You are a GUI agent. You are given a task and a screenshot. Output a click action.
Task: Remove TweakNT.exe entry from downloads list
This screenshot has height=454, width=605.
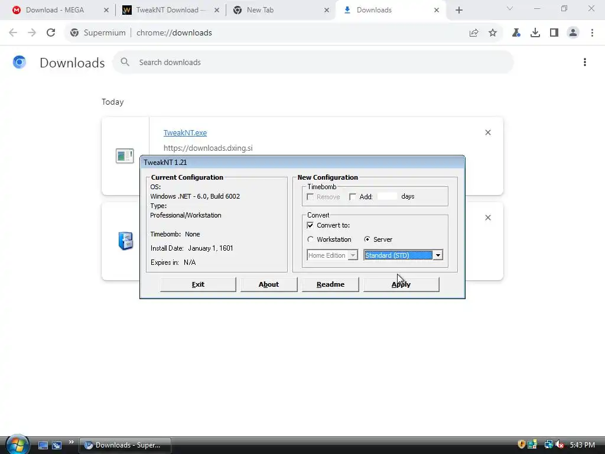(x=487, y=132)
